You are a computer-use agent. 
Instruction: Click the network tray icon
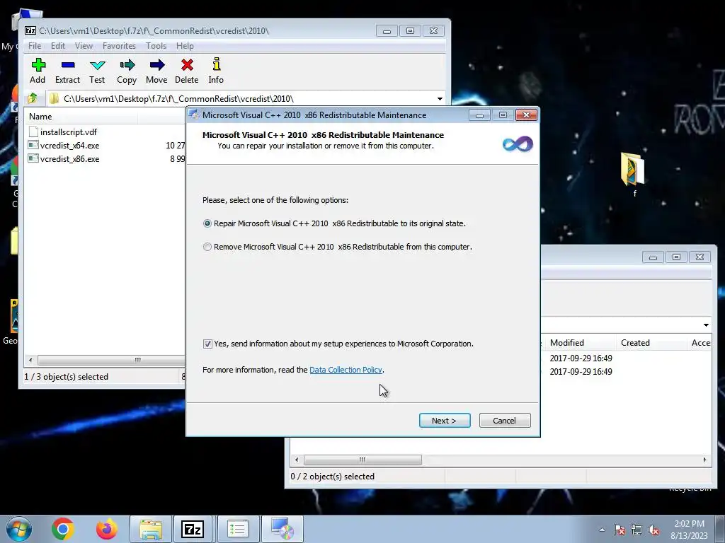636,530
